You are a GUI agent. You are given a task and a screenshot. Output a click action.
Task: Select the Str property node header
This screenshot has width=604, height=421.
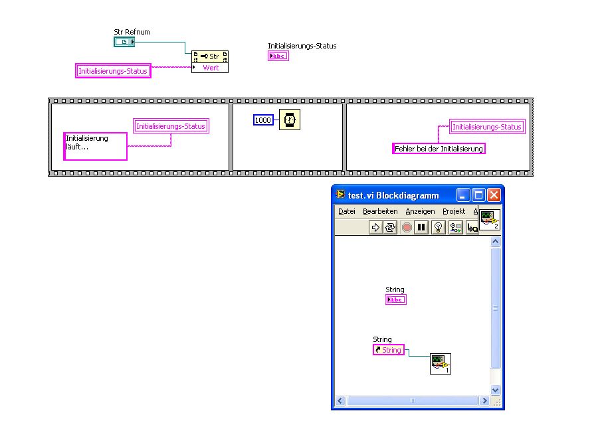pyautogui.click(x=210, y=56)
